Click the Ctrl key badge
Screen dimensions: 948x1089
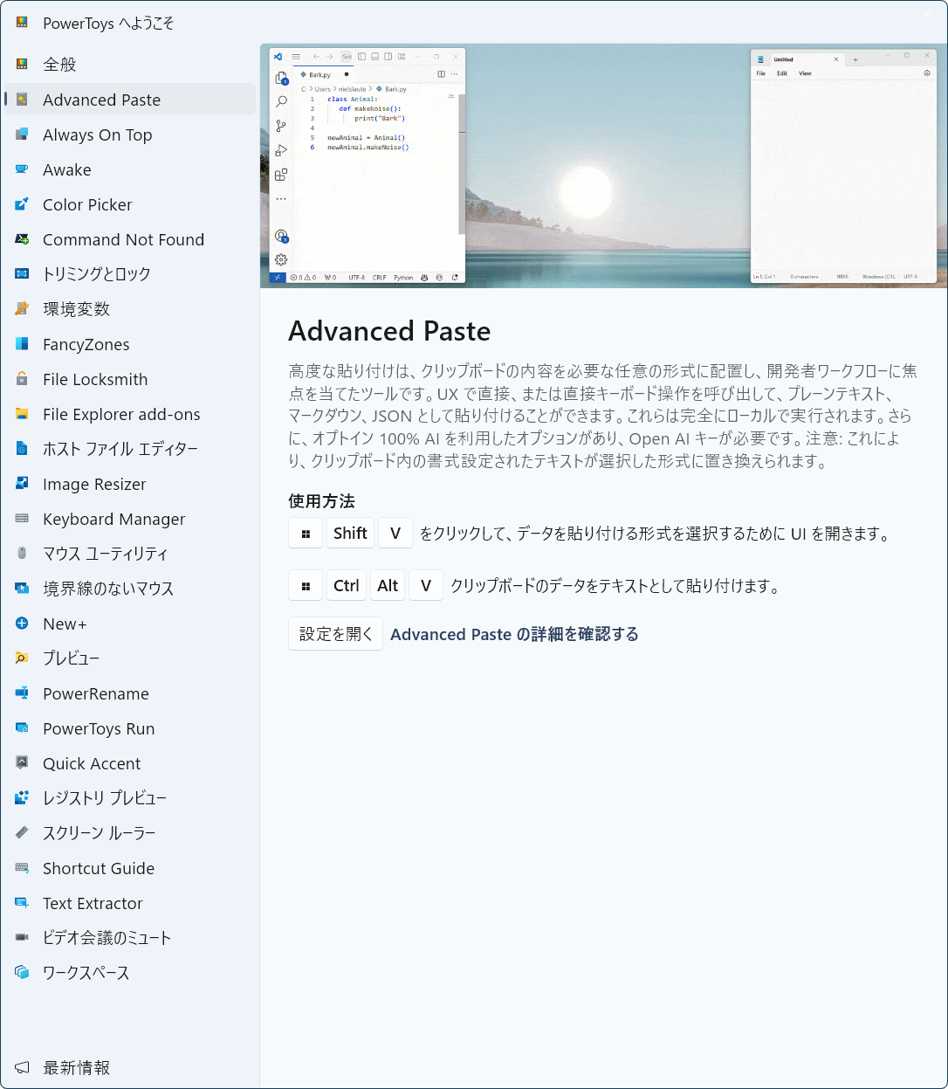click(346, 585)
